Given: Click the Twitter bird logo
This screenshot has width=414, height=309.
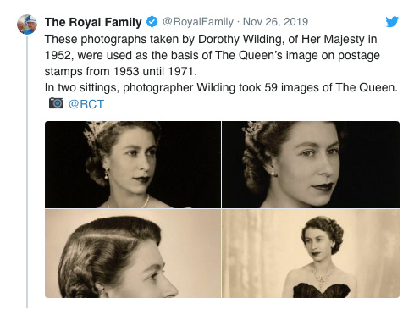Looking at the screenshot, I should (x=392, y=22).
